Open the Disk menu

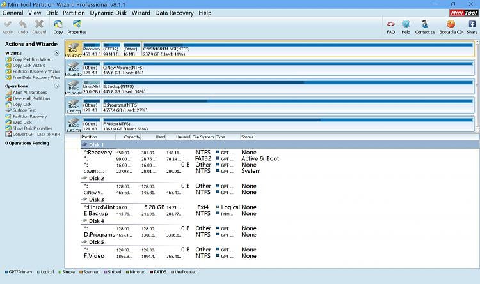[x=52, y=13]
